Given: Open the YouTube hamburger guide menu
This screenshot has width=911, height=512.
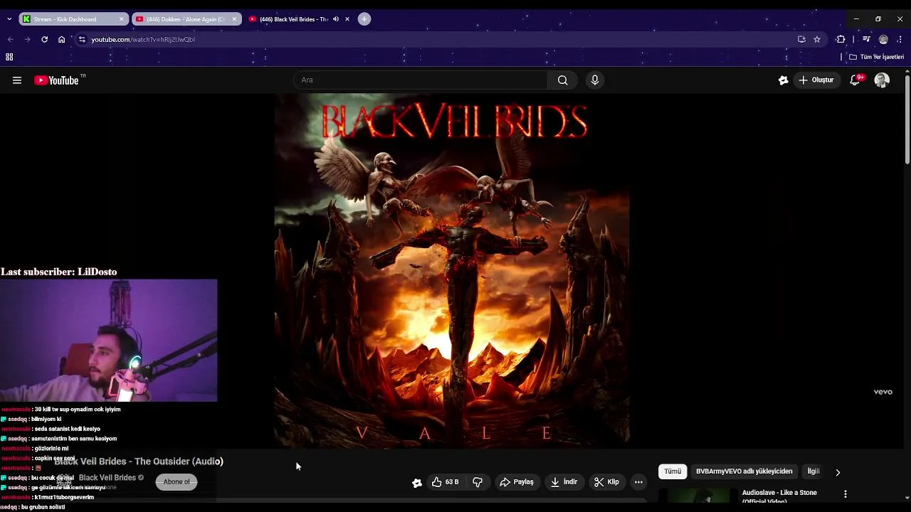Looking at the screenshot, I should coord(17,80).
